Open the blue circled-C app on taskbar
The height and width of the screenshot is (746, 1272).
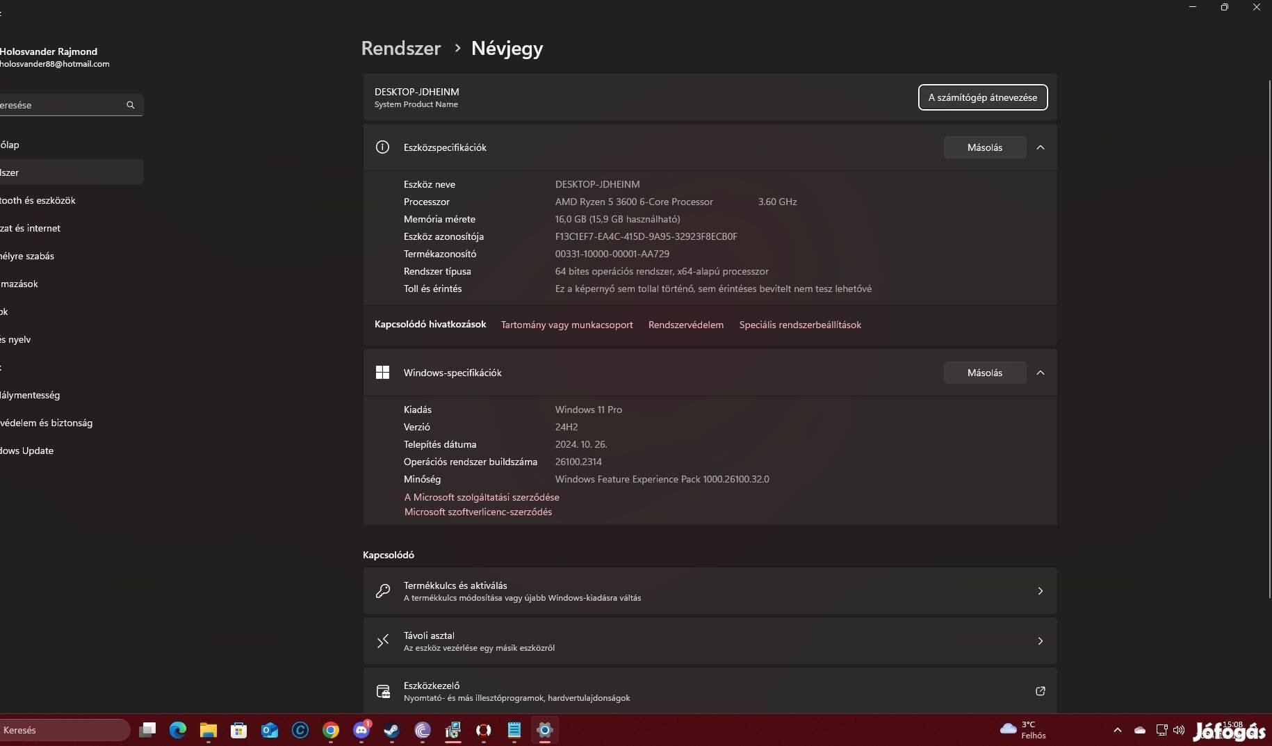pos(300,730)
